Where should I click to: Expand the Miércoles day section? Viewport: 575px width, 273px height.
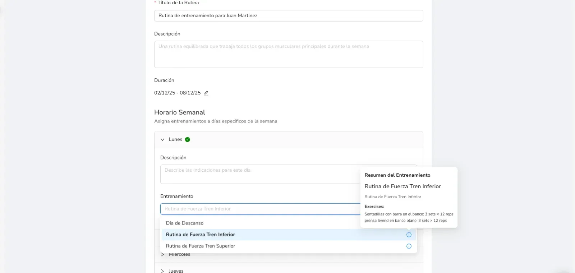162,254
